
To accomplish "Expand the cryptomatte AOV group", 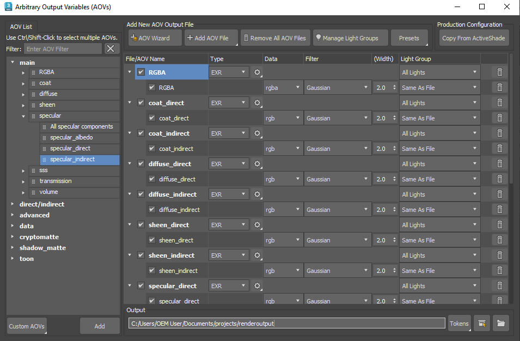I will (13, 237).
